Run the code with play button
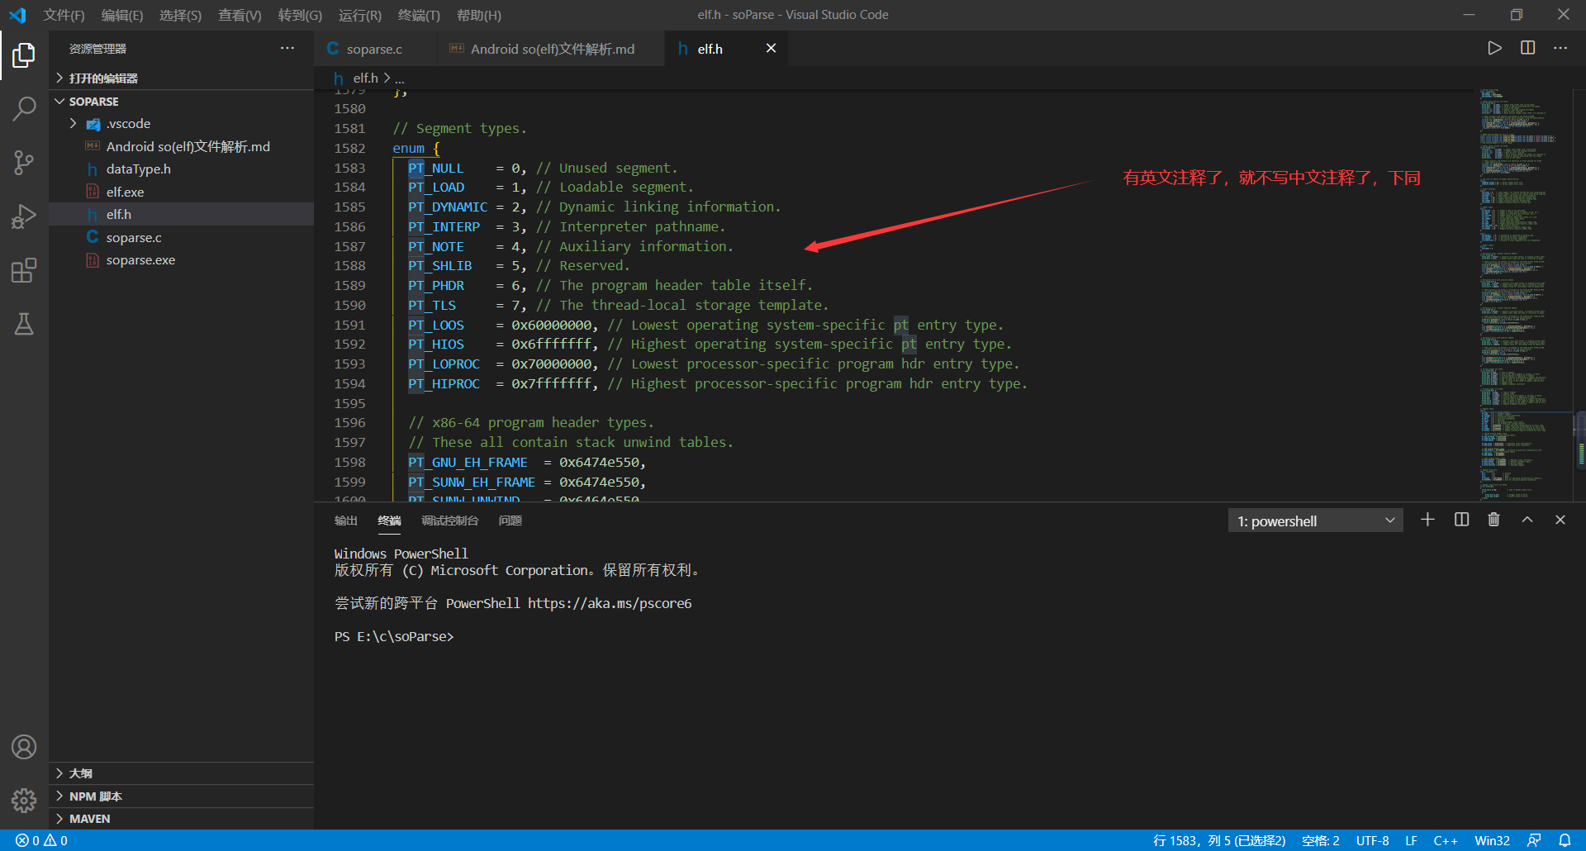 tap(1494, 48)
